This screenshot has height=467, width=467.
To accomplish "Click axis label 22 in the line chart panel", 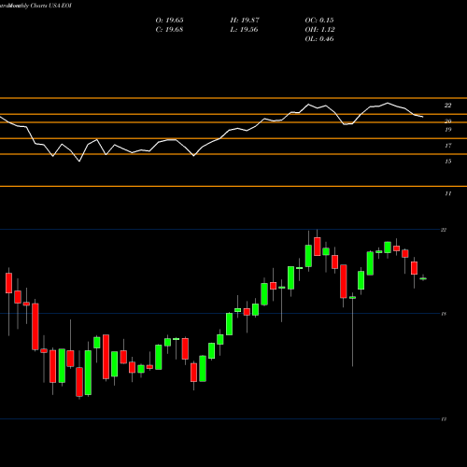I will (x=447, y=106).
